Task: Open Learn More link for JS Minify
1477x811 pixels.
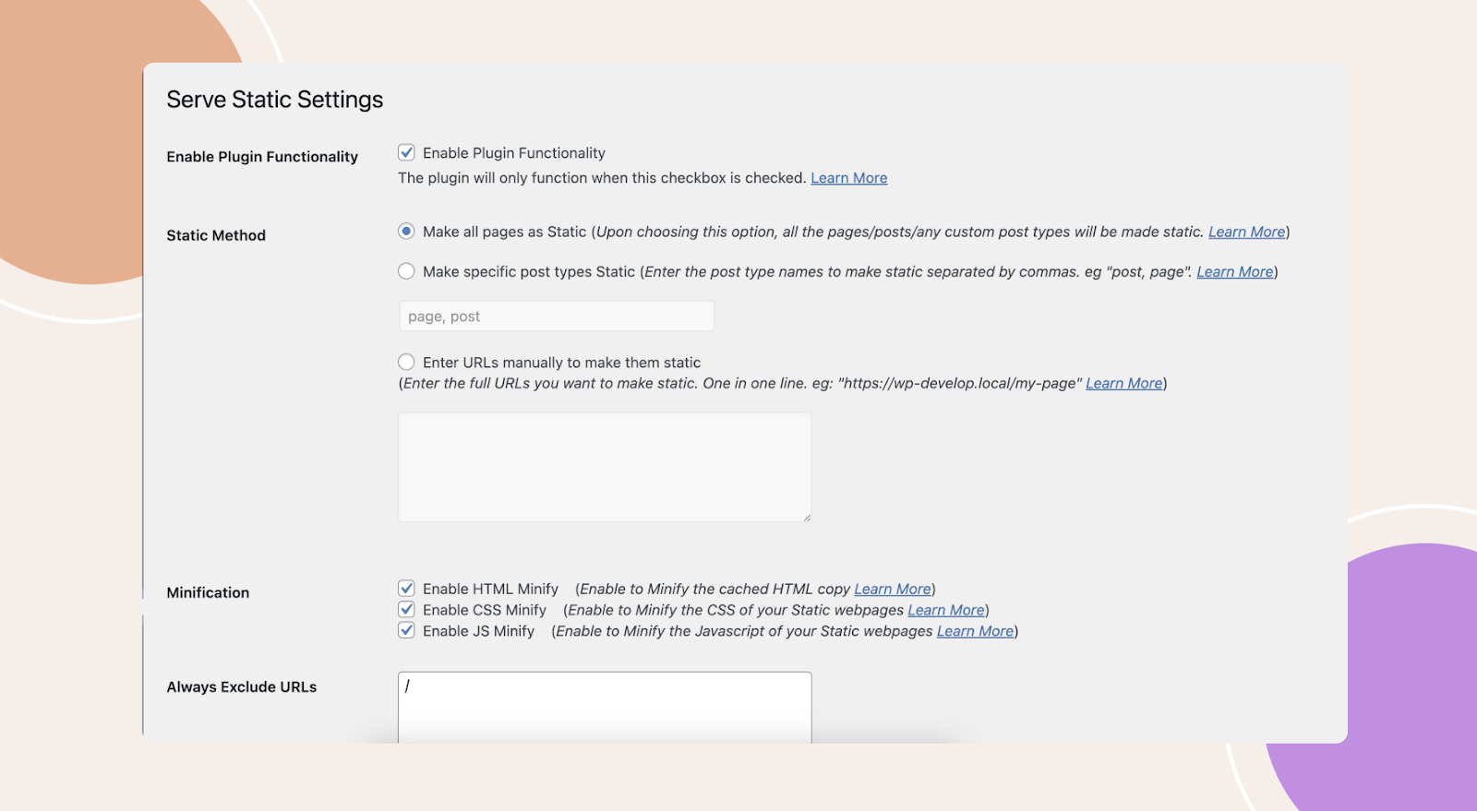Action: point(976,631)
